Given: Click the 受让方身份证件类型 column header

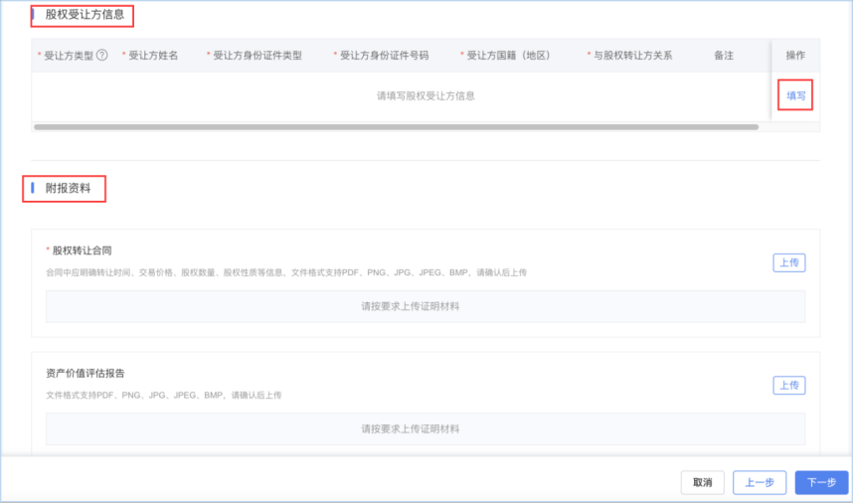Looking at the screenshot, I should pyautogui.click(x=256, y=56).
